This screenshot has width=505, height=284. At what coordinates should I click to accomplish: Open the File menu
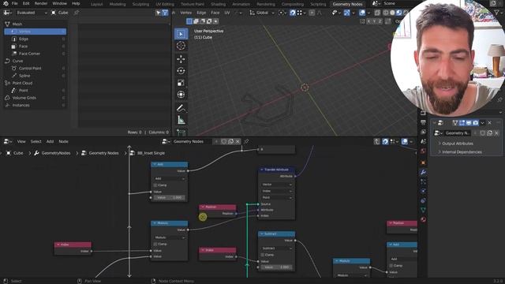(x=14, y=3)
